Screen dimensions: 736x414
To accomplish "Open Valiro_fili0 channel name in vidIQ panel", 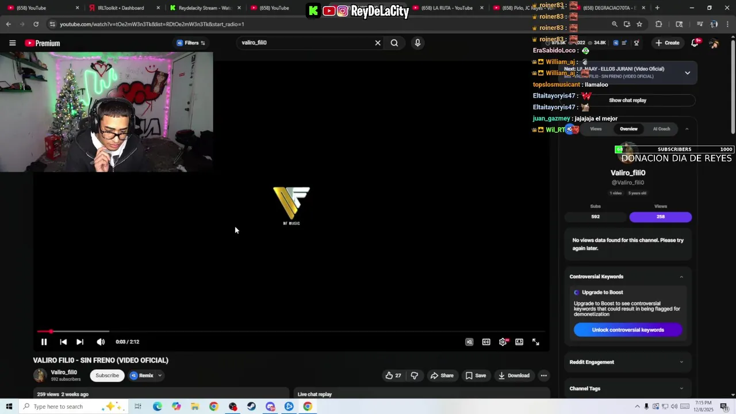I will pos(628,172).
